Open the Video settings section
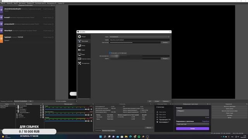Screen dimensions: 248x139 pos(84,54)
